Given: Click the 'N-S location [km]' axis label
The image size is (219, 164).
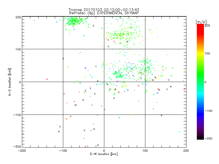Looking at the screenshot, I should [x=10, y=82].
